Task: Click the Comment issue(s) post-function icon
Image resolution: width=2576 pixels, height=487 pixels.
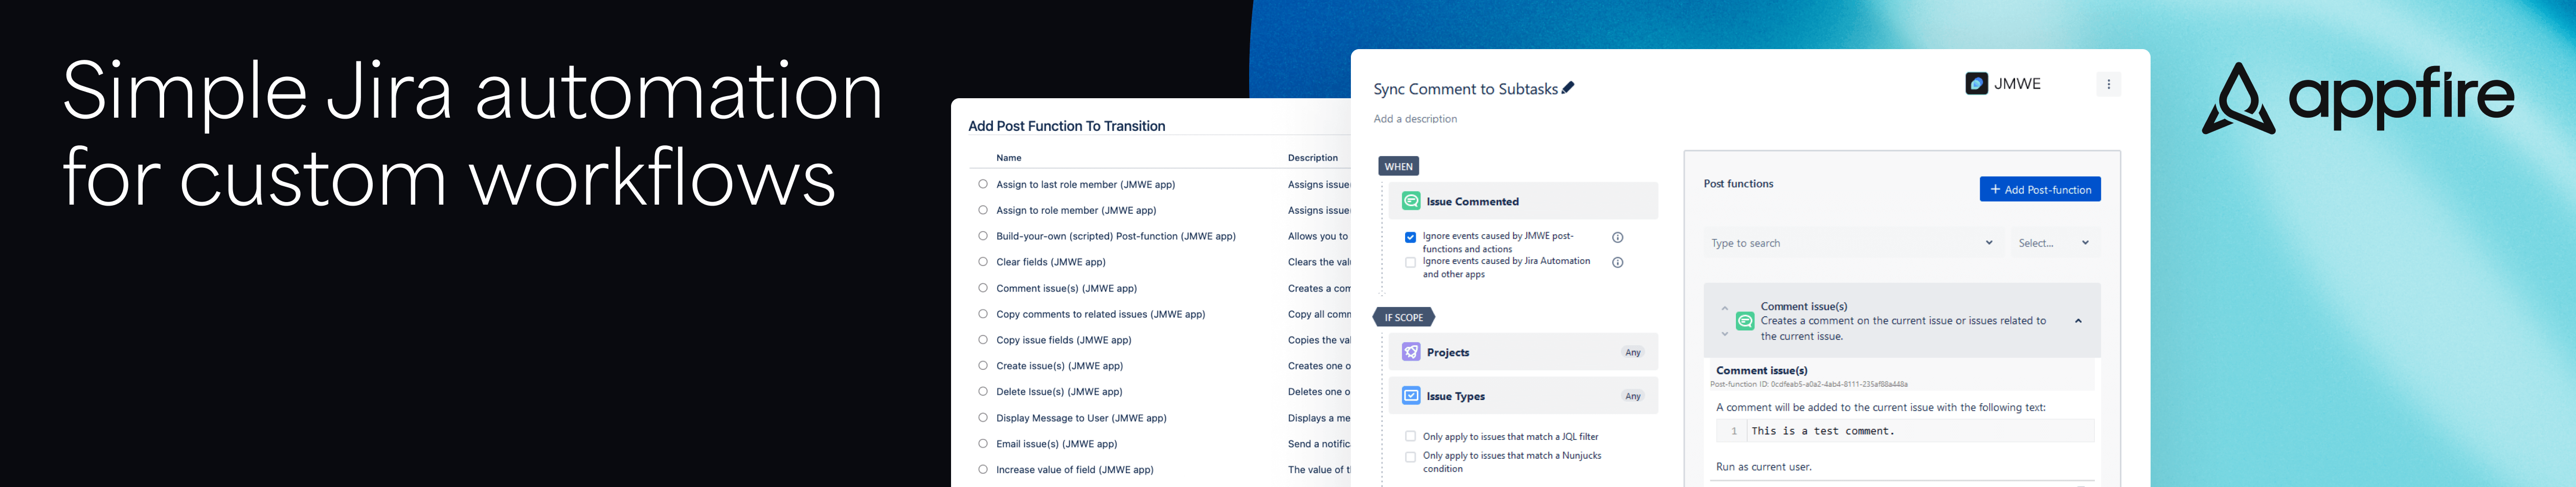Action: click(1745, 320)
